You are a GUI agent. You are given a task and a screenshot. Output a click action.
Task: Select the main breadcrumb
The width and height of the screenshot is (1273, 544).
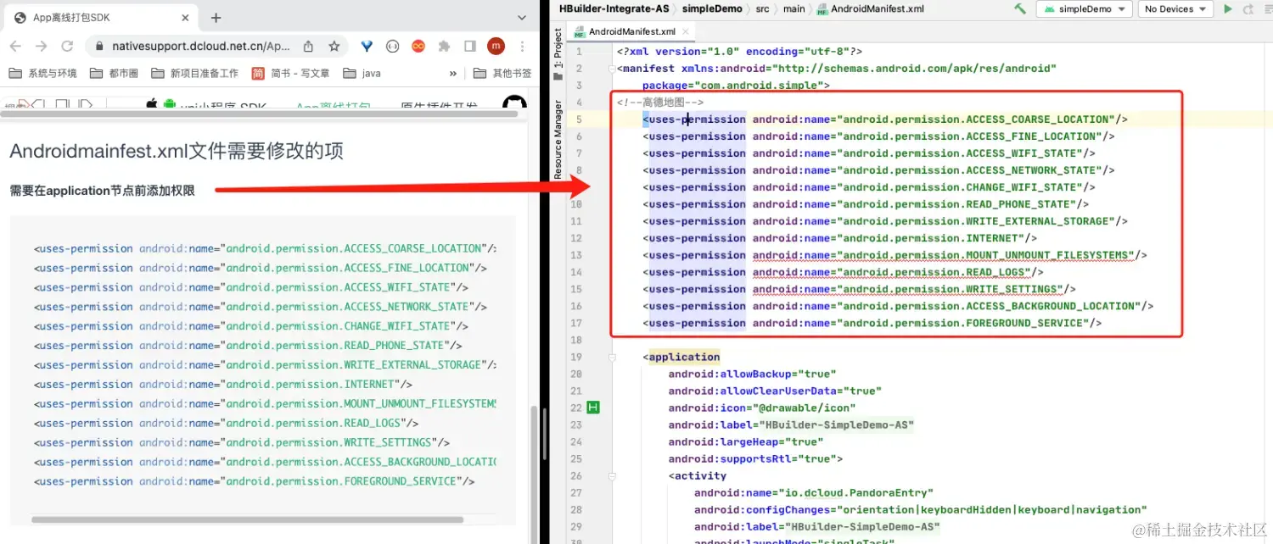(x=794, y=8)
